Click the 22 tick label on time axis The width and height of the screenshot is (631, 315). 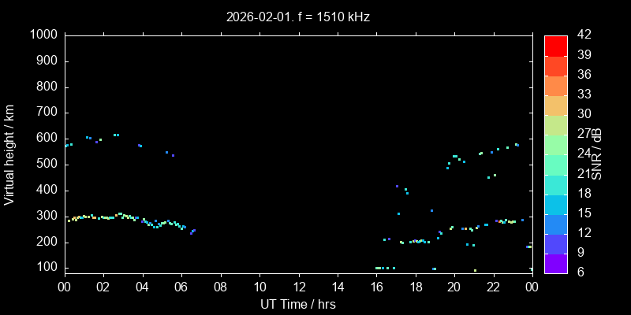[493, 287]
